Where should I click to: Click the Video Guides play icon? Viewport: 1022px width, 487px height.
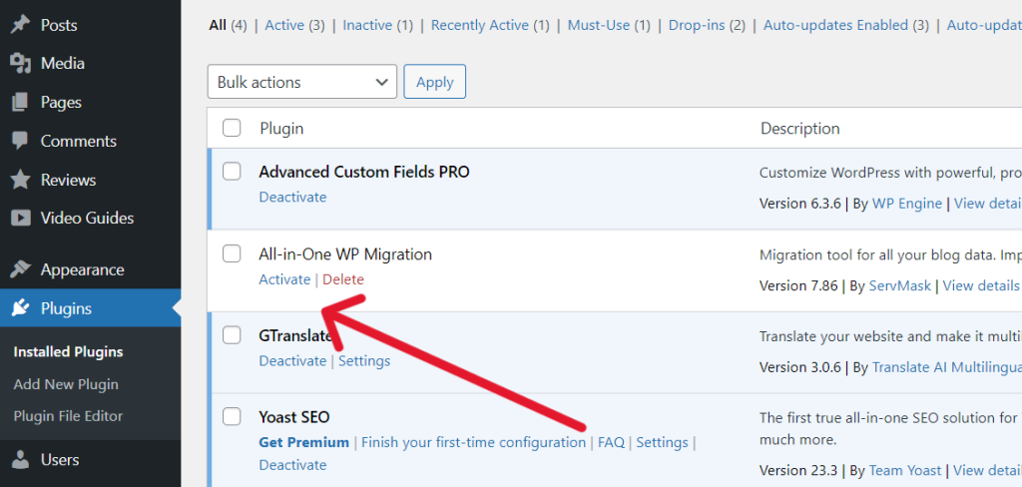click(21, 218)
